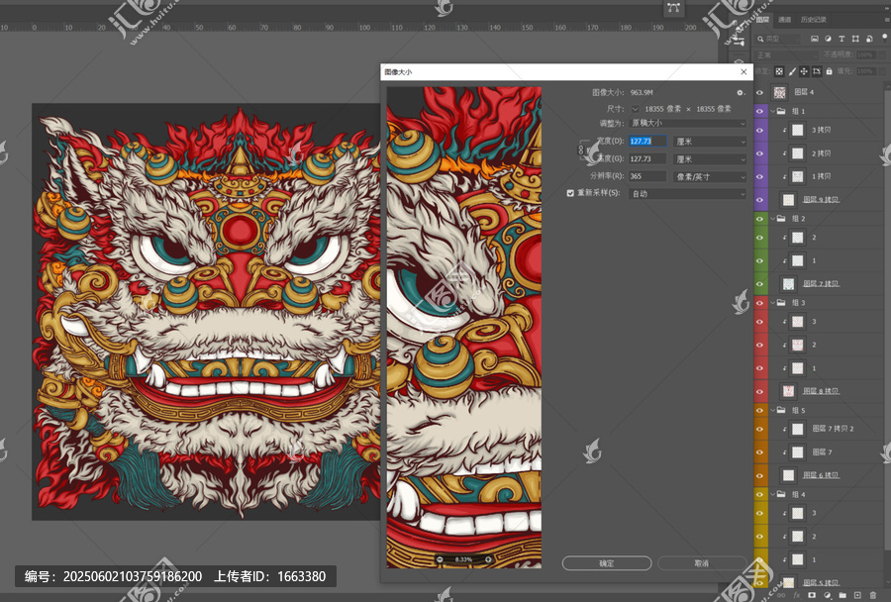891x602 pixels.
Task: Switch to the 图层 tab
Action: (x=762, y=20)
